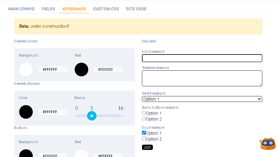The height and width of the screenshot is (157, 278).
Task: Switch to the Main Config tab
Action: click(21, 9)
